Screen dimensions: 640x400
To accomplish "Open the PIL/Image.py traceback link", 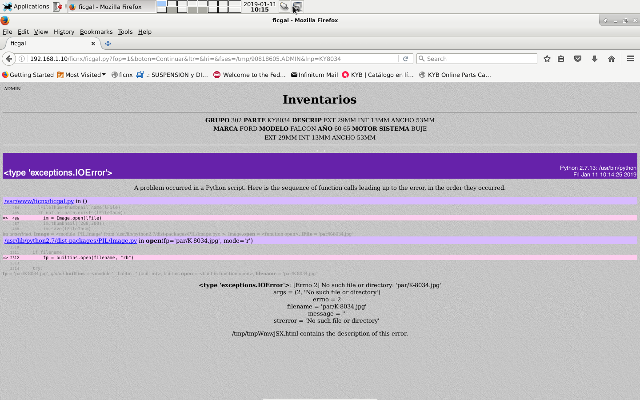I will 71,240.
